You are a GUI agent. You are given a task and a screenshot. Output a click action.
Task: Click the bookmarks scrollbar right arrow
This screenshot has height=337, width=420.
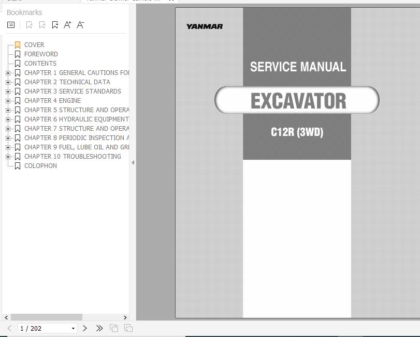tap(125, 317)
